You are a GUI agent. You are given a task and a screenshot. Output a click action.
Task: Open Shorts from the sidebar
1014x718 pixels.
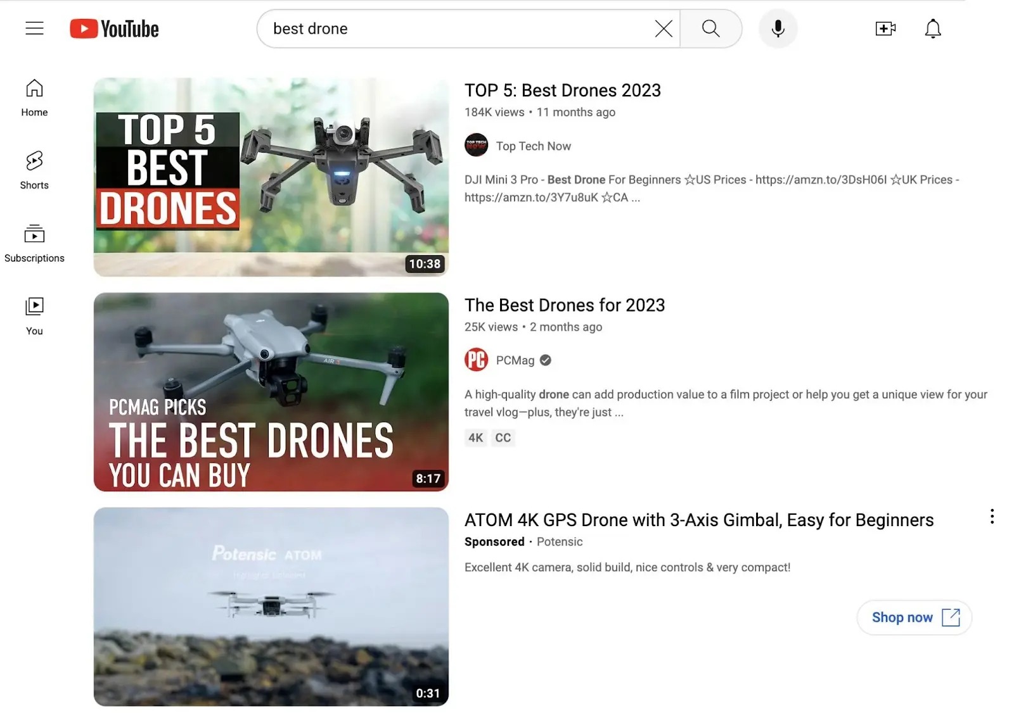tap(34, 170)
